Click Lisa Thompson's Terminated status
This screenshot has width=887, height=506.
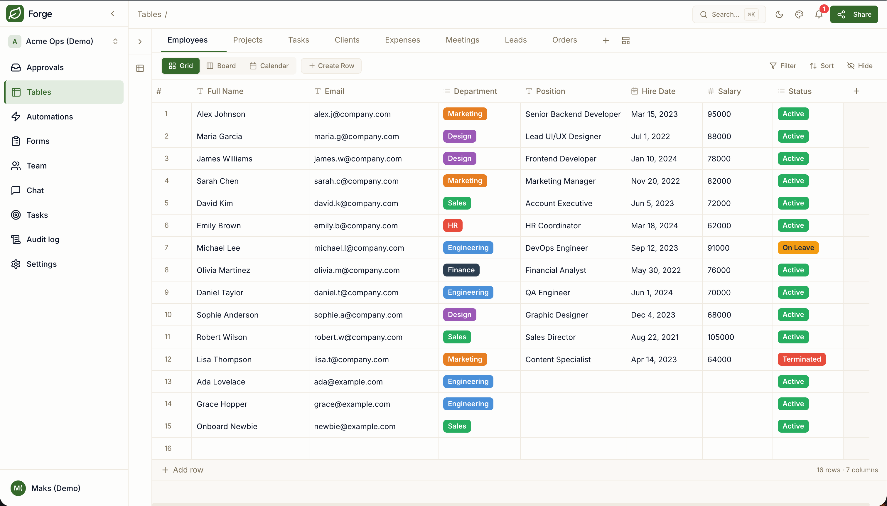tap(802, 359)
